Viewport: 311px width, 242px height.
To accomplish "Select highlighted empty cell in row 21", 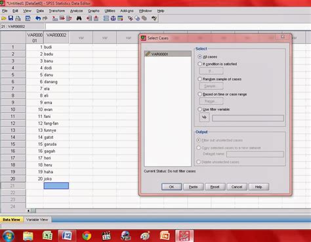I will click(x=56, y=186).
